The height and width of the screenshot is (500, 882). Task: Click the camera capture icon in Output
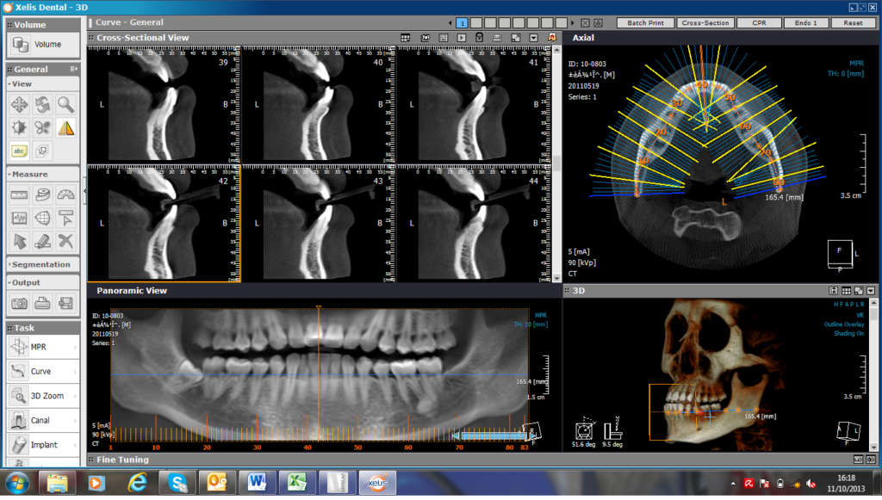pos(19,303)
